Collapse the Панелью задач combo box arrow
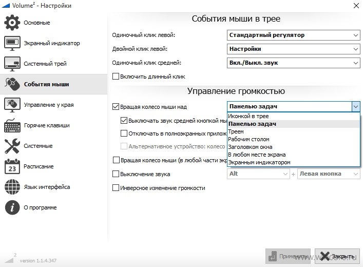 click(356, 106)
